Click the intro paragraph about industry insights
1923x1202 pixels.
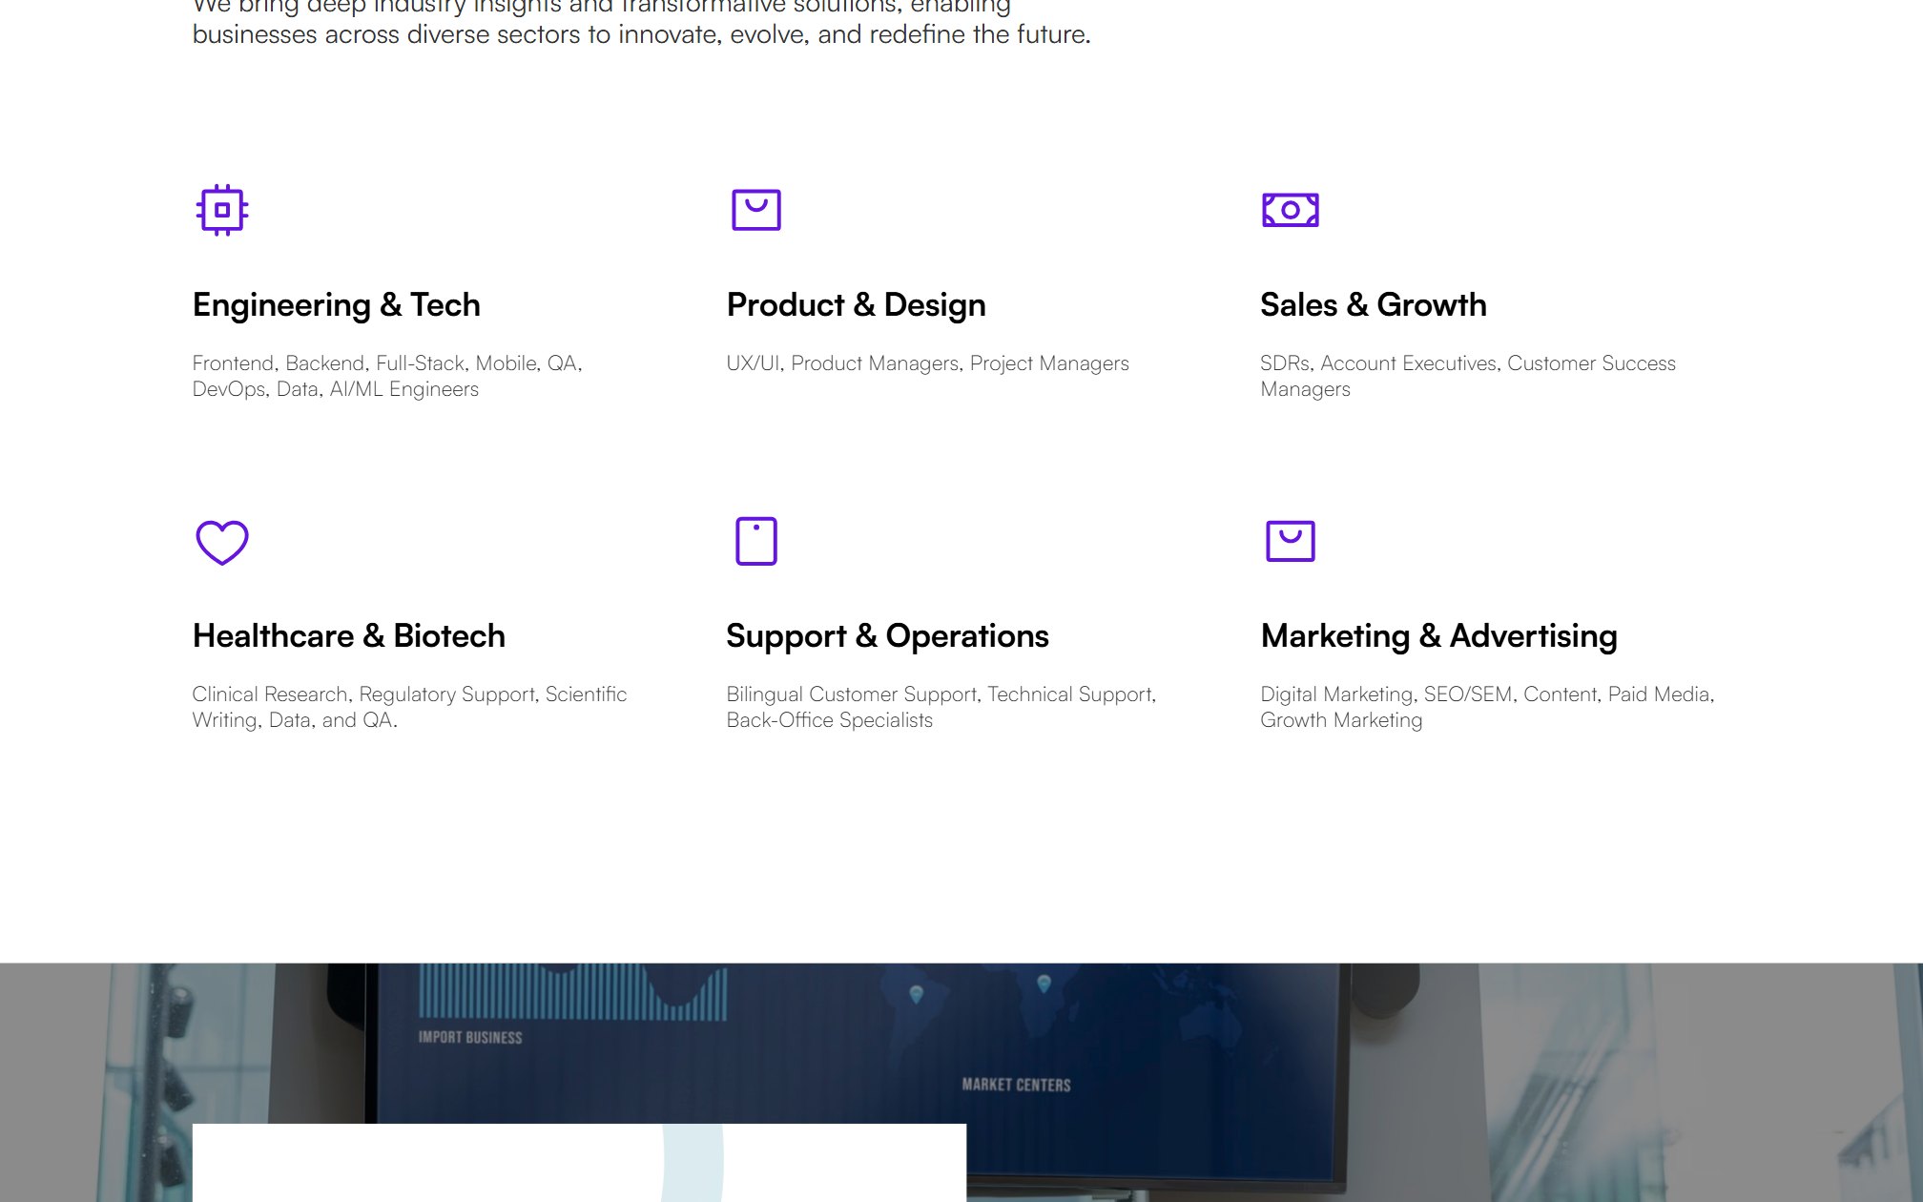pos(642,23)
